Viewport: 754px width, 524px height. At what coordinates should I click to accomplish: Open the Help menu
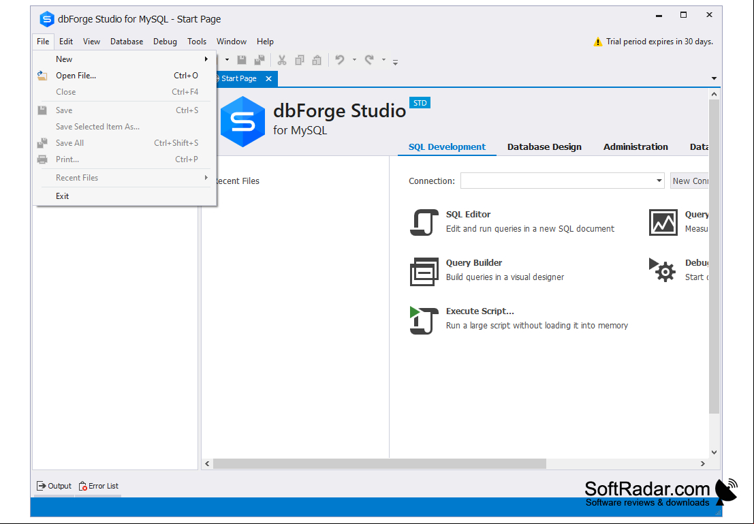click(x=265, y=42)
